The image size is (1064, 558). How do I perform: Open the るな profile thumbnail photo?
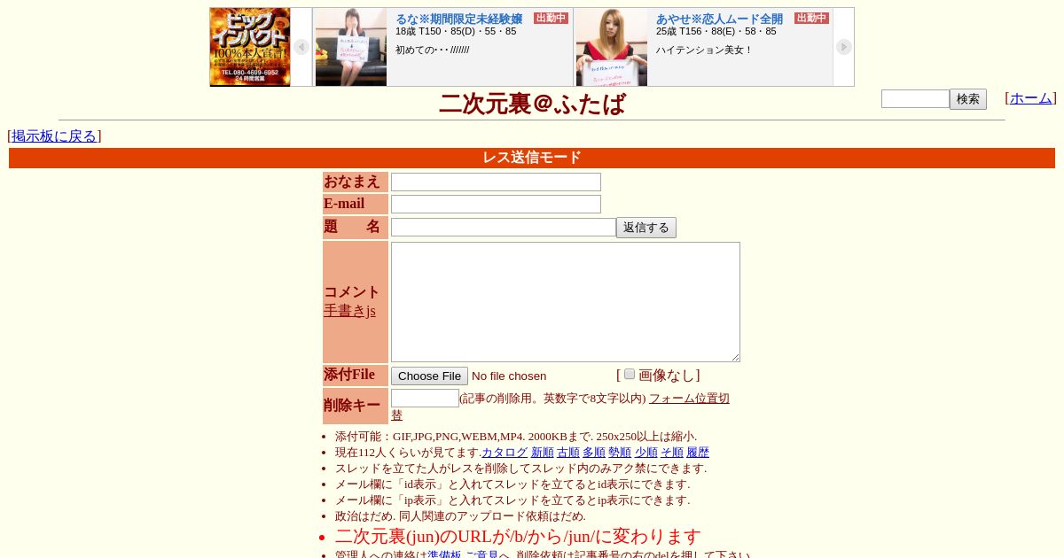(x=351, y=47)
